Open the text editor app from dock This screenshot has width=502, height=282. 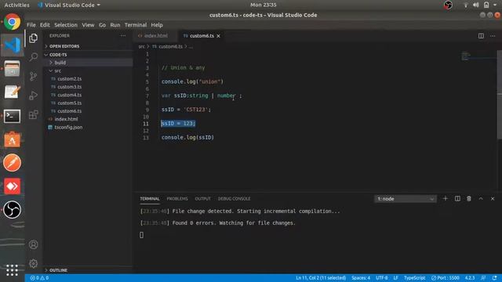coord(13,92)
